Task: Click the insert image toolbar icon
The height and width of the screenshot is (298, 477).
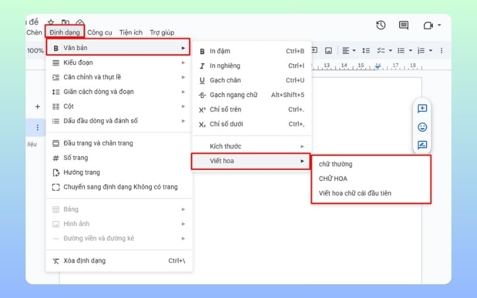Action: [x=329, y=51]
